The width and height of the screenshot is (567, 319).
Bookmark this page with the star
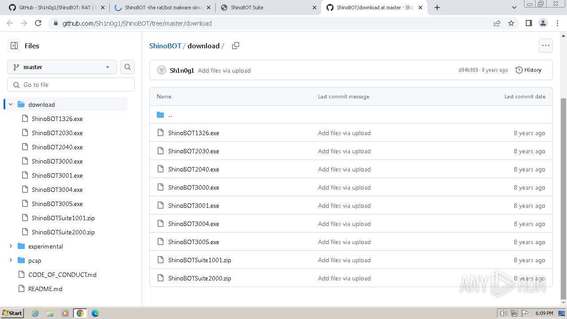[x=511, y=23]
